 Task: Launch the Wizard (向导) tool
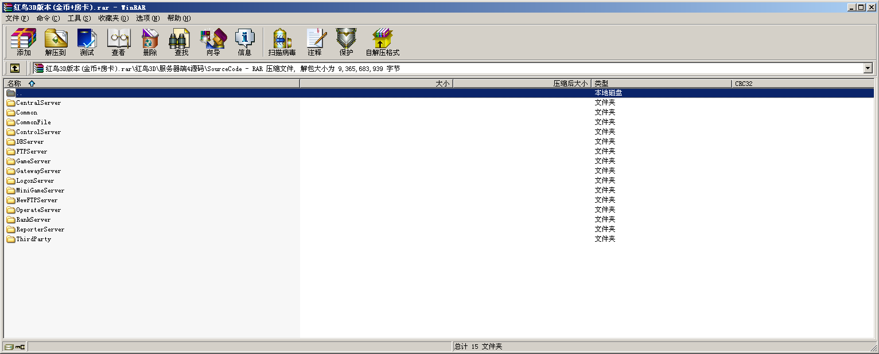tap(213, 42)
